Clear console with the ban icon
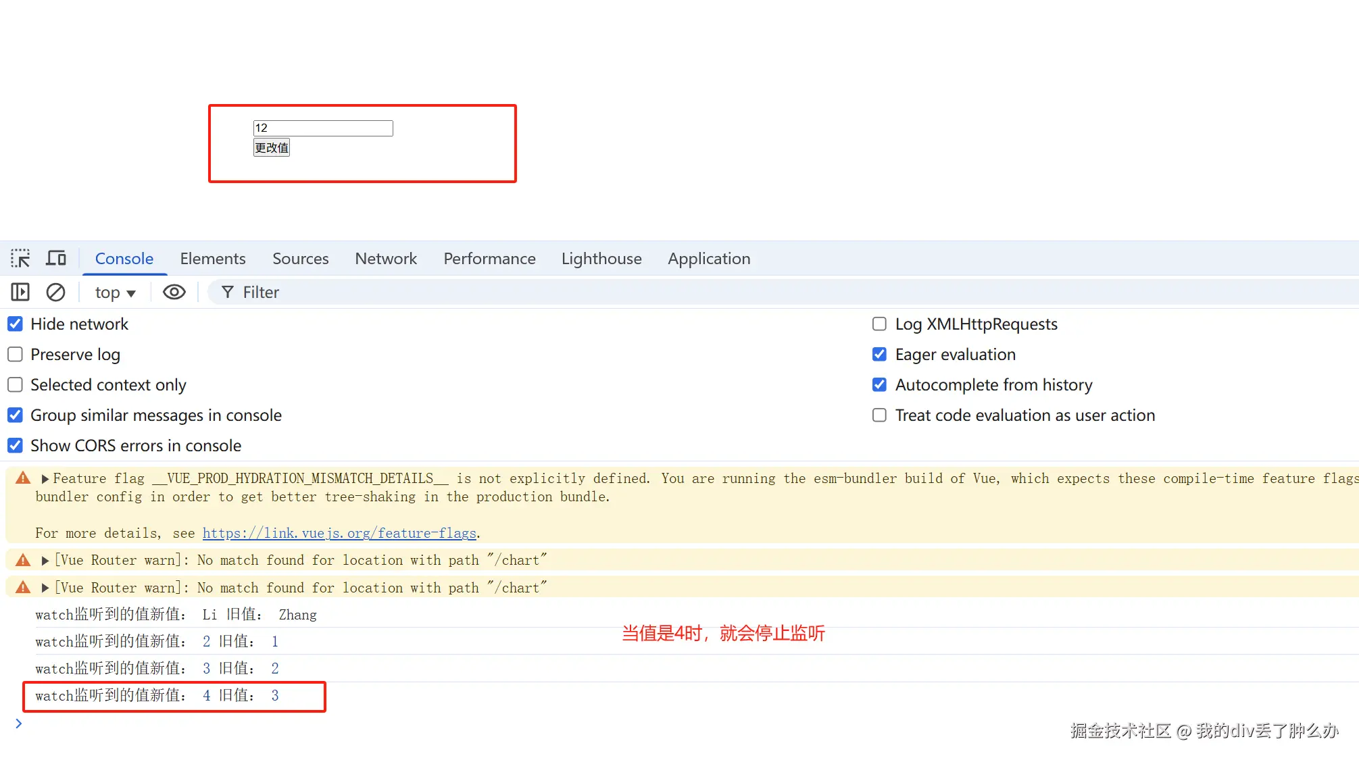 pyautogui.click(x=55, y=292)
